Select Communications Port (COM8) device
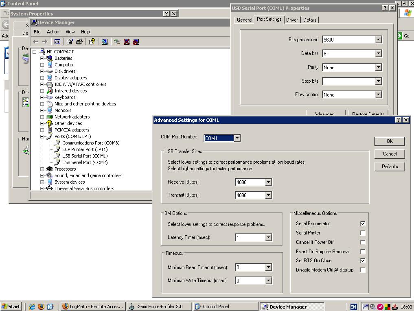Viewport: 414px width, 311px height. pos(91,143)
